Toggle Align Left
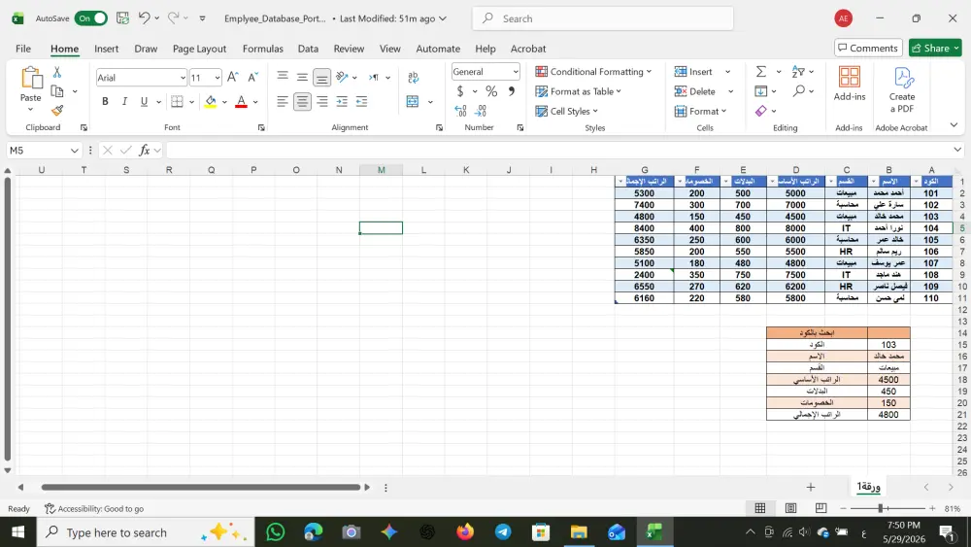This screenshot has height=547, width=971. (x=283, y=102)
